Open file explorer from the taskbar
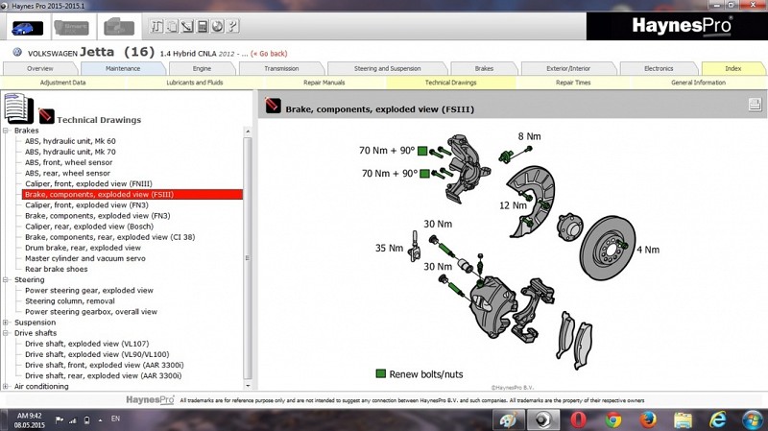 (683, 419)
